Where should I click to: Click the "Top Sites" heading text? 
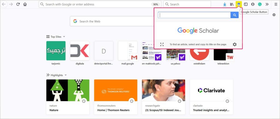[56, 37]
